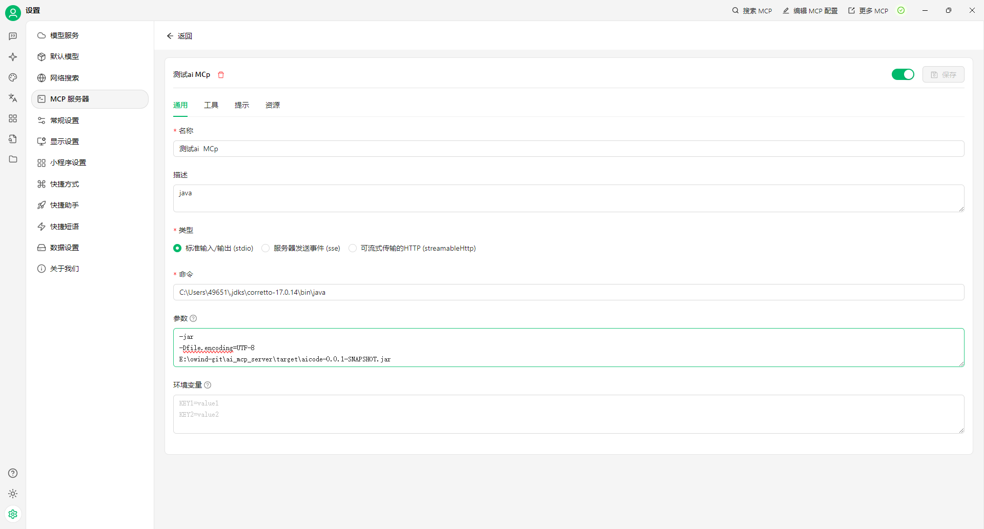
Task: Select the streamableHttp type radio option
Action: 353,248
